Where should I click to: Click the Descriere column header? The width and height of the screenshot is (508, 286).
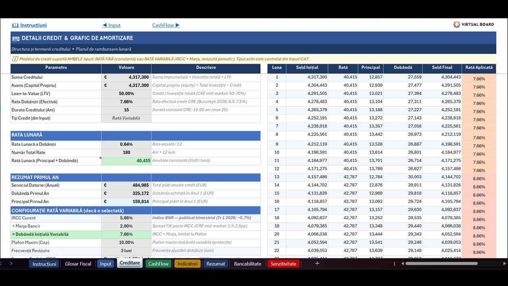click(206, 68)
